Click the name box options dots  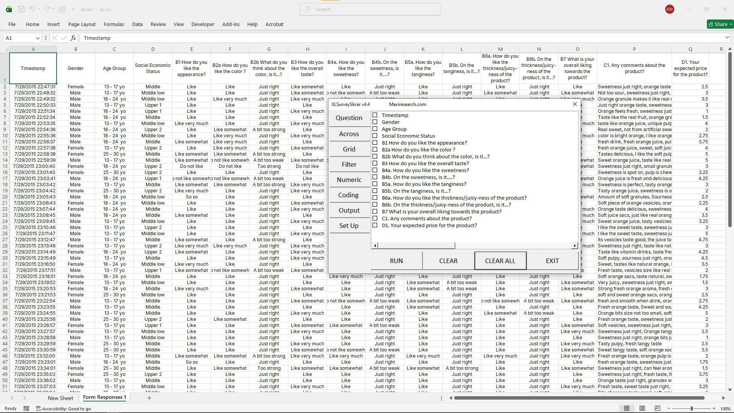[46, 38]
